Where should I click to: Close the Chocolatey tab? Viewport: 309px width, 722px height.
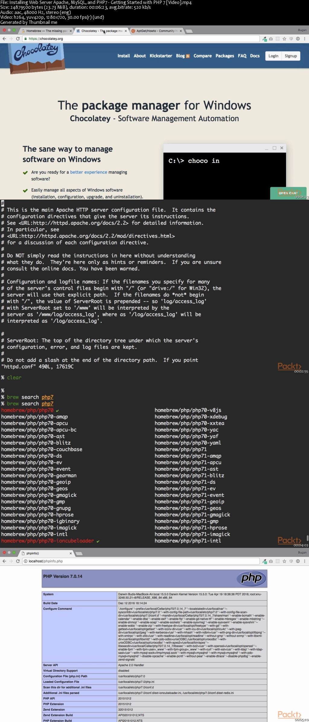pyautogui.click(x=126, y=31)
